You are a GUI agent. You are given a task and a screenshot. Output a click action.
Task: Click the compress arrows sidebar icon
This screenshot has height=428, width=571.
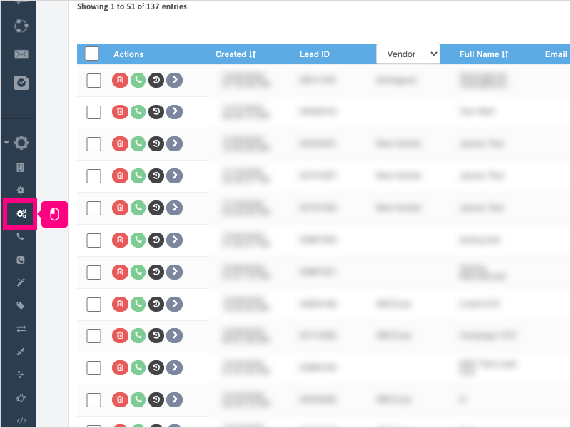point(21,351)
